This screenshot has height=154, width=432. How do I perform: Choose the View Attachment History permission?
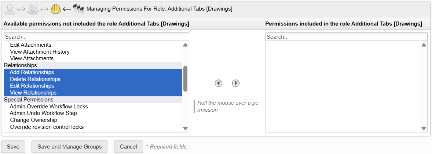tap(40, 52)
